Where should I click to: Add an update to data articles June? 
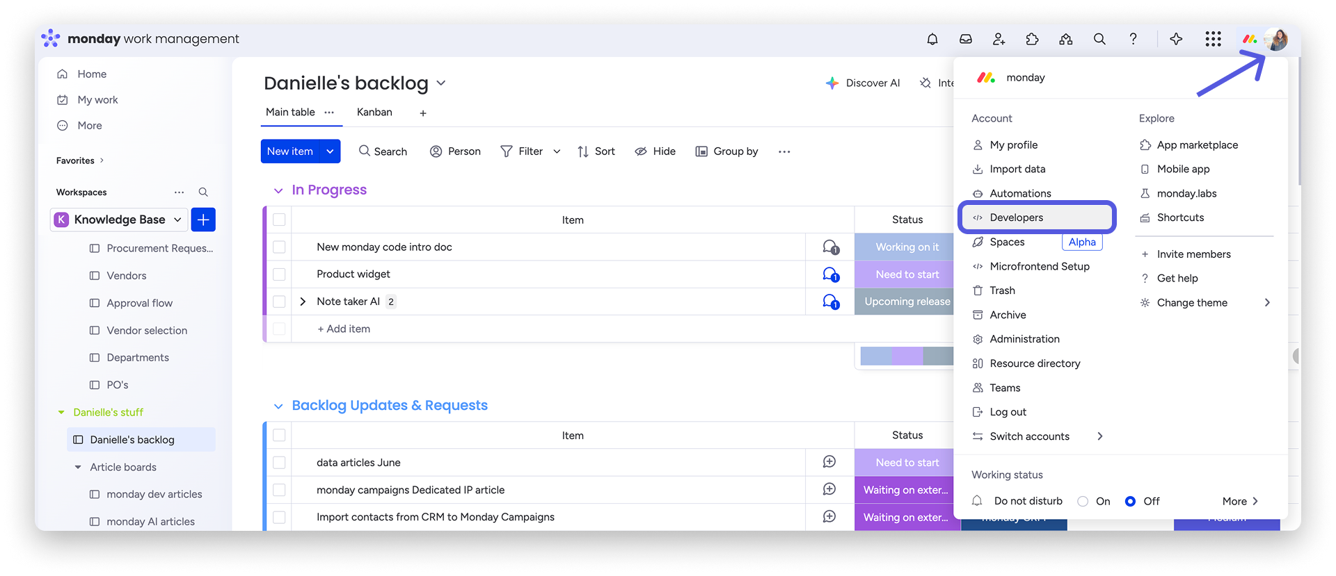[x=829, y=462]
